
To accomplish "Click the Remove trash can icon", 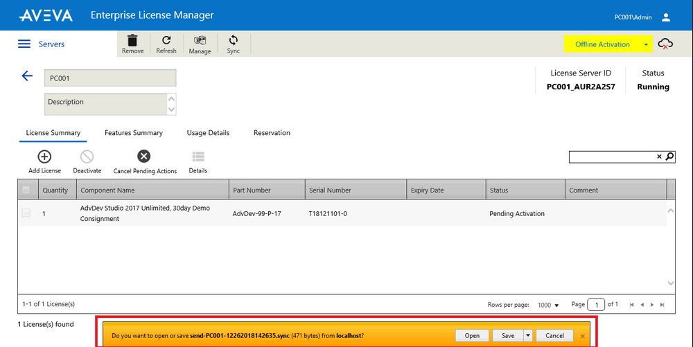I will (132, 40).
